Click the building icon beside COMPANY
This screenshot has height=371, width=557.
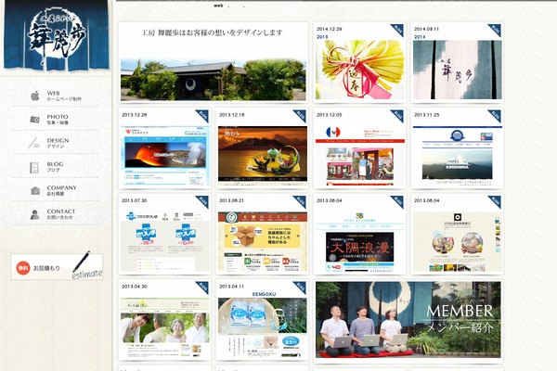35,191
